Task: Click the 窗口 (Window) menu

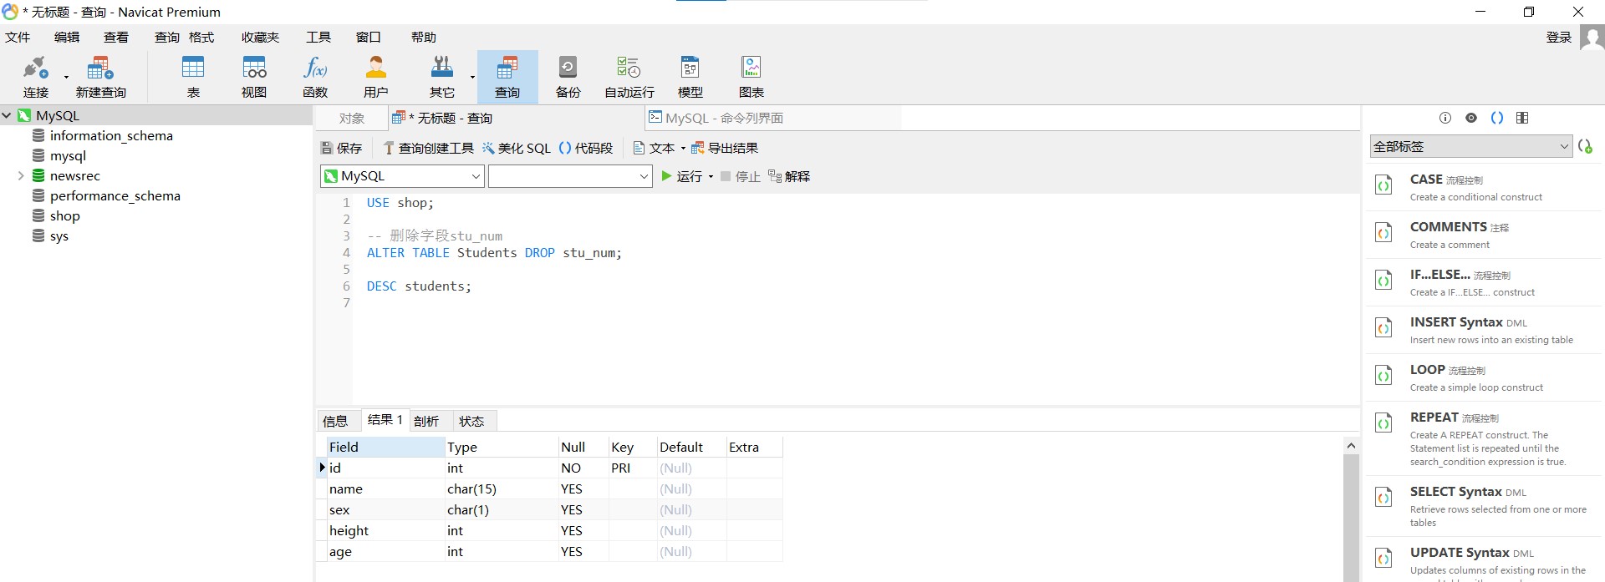Action: pyautogui.click(x=369, y=38)
